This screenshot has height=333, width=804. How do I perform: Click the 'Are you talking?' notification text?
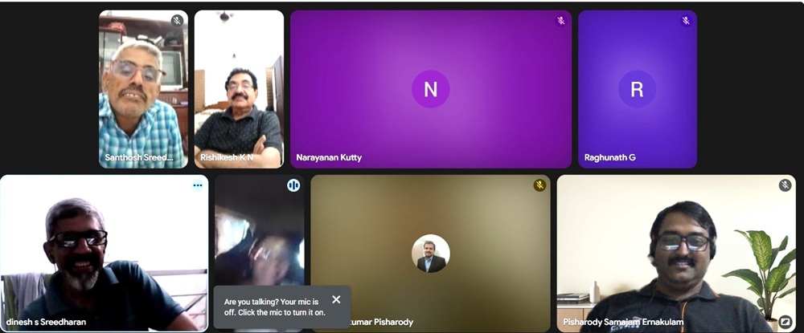(275, 307)
